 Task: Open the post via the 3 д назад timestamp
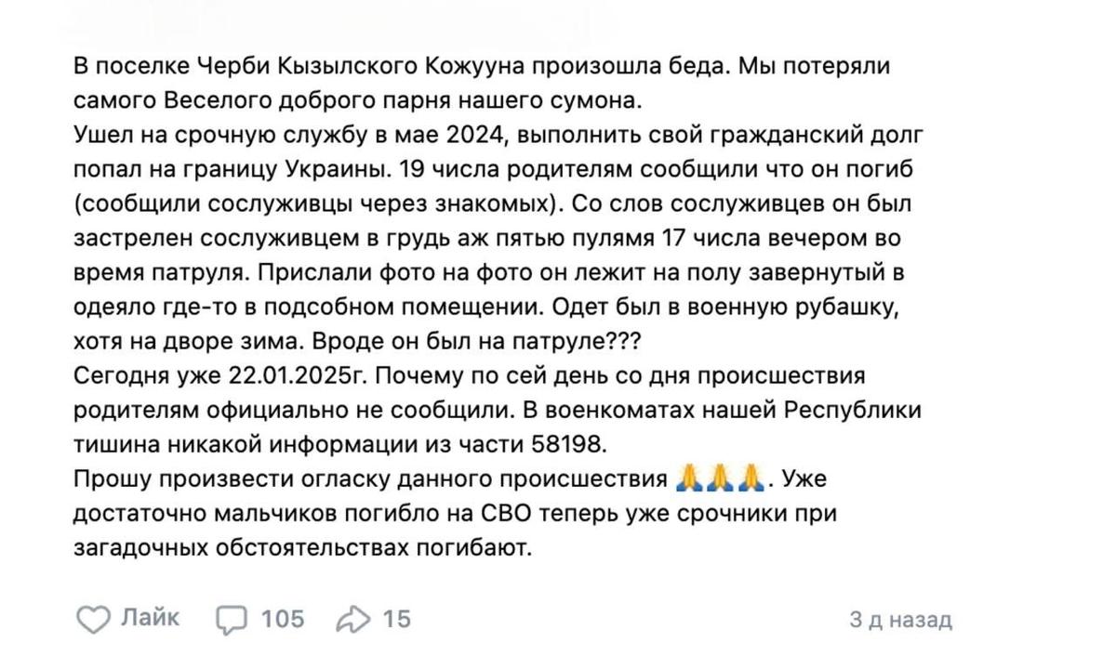(x=899, y=617)
